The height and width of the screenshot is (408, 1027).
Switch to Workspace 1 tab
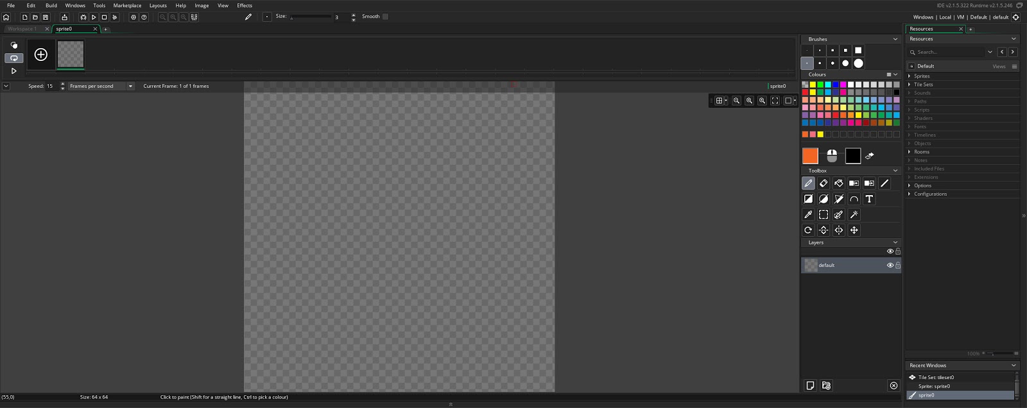22,29
